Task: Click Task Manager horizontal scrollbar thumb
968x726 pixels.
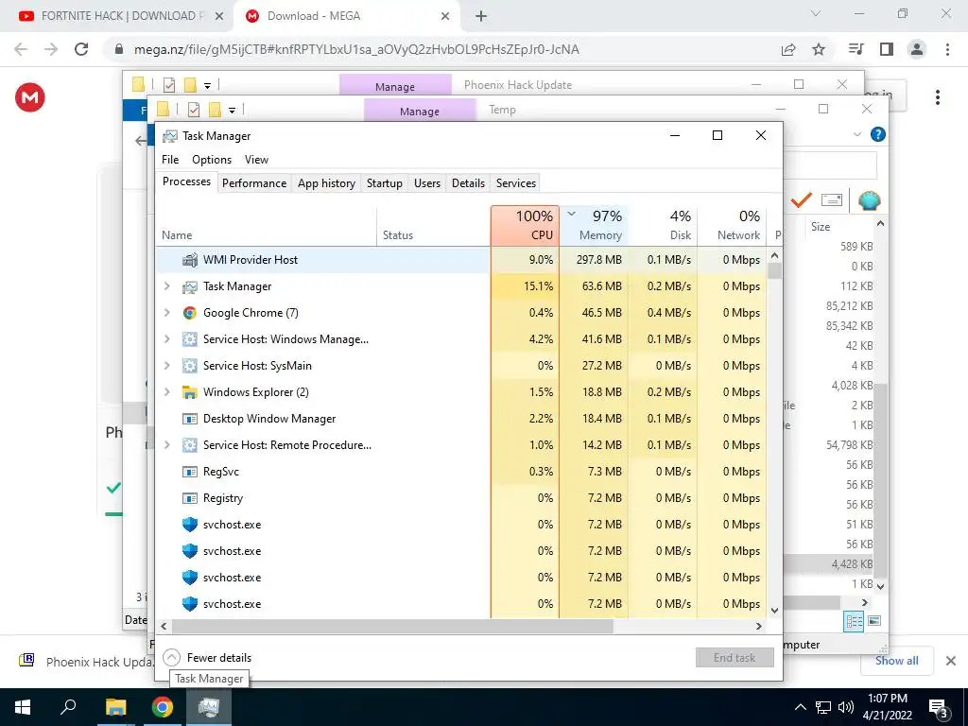Action: pos(392,626)
